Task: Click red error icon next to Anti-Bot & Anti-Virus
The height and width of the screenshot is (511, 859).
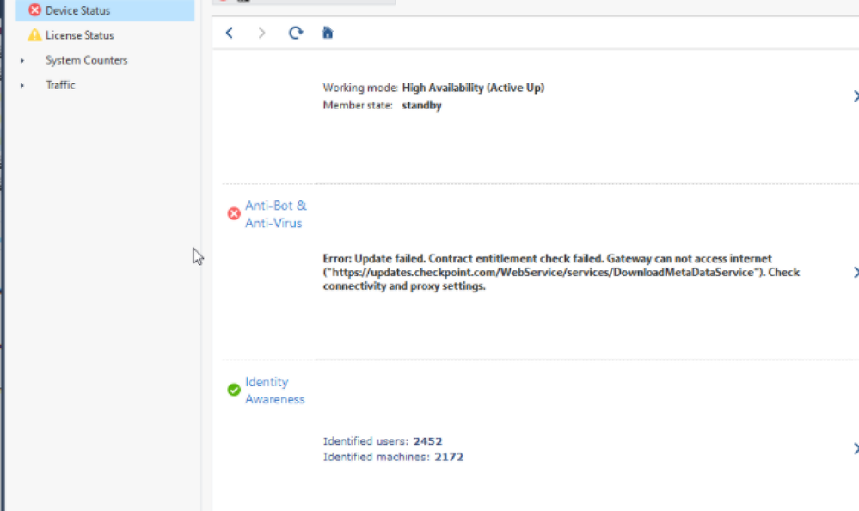Action: (x=234, y=214)
